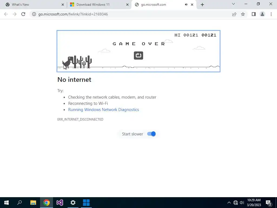Open the Windows 11 installer taskbar icon
Viewport: 277px width, 208px height.
[x=86, y=203]
